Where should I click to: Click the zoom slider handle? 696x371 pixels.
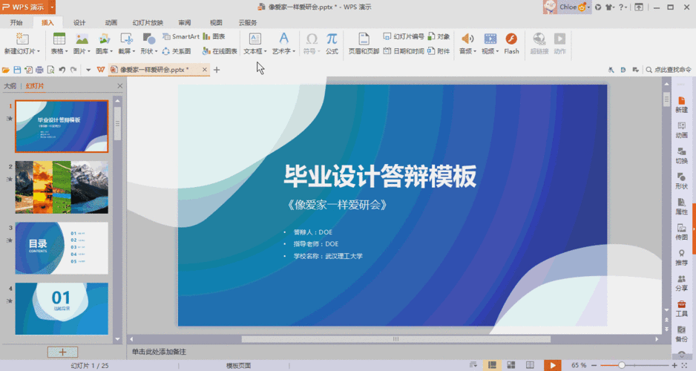(x=621, y=365)
